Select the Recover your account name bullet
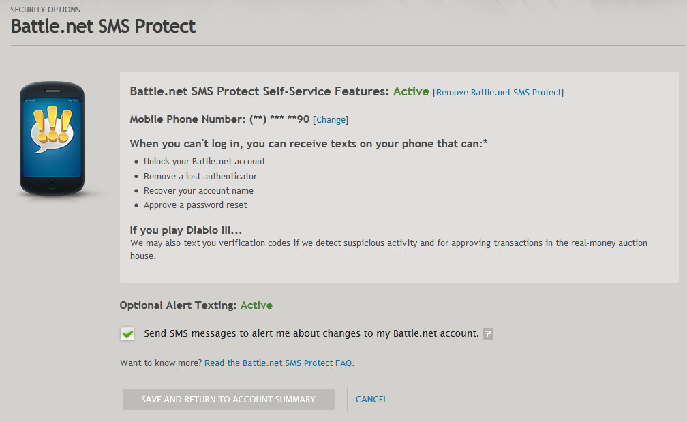The image size is (687, 422). [198, 191]
